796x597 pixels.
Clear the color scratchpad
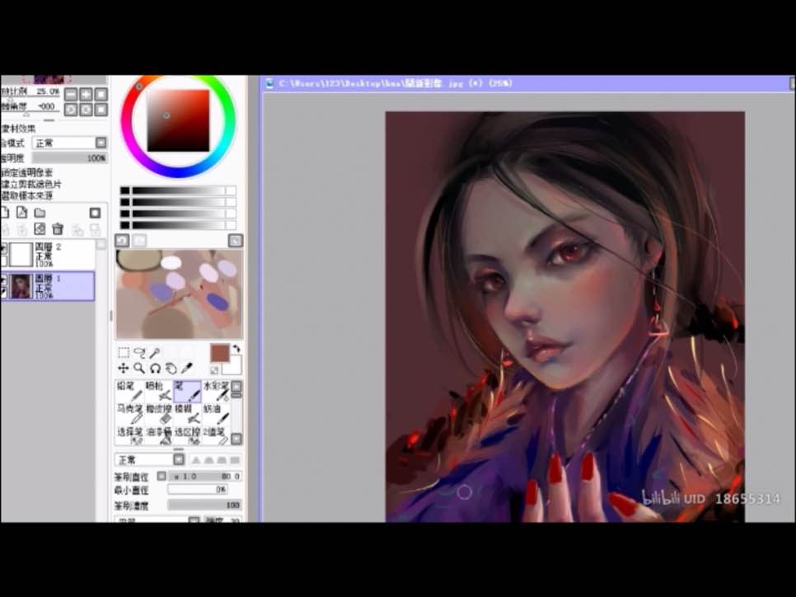click(x=236, y=240)
